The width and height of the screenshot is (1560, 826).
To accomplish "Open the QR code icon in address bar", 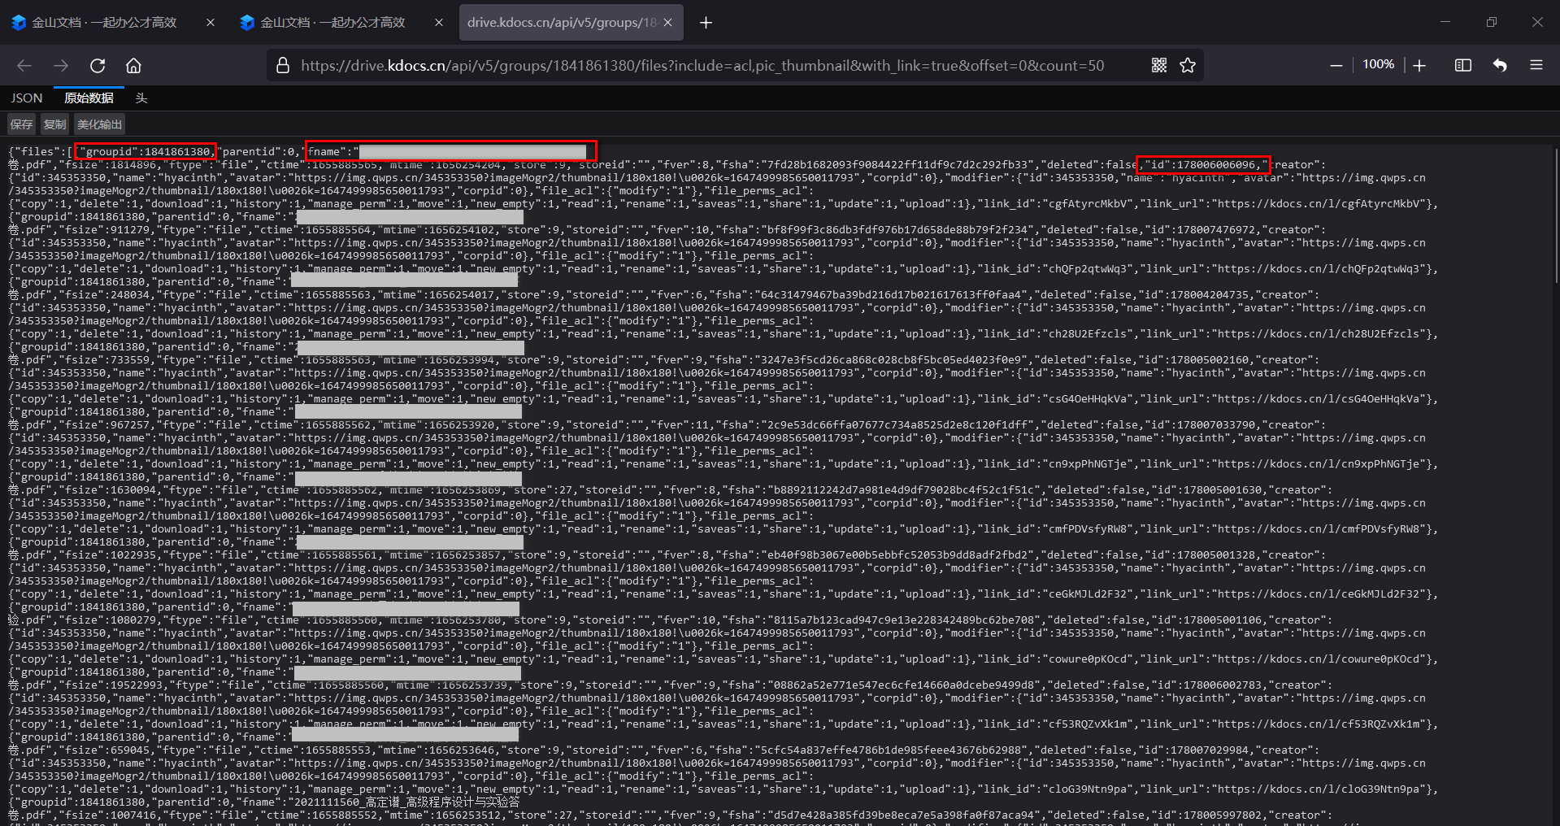I will tap(1159, 65).
